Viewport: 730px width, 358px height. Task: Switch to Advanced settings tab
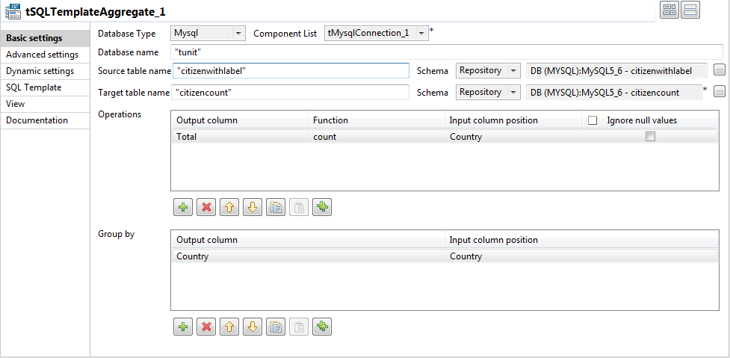coord(42,55)
